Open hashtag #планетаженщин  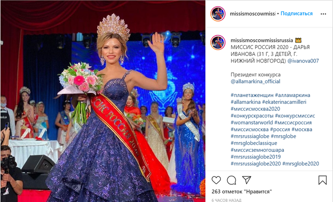click(252, 95)
